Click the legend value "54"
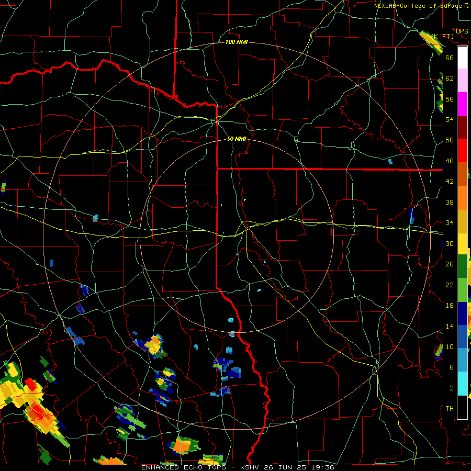 point(450,119)
